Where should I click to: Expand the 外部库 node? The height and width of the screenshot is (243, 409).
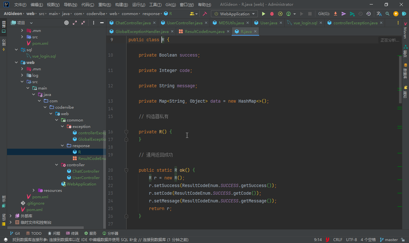tap(11, 216)
